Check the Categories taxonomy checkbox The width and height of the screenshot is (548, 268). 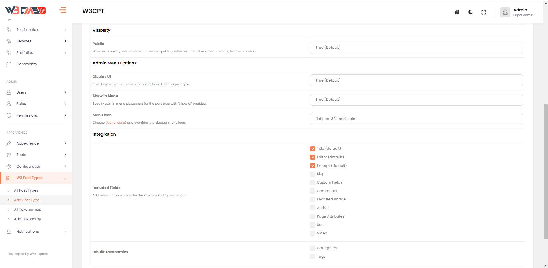[313, 248]
